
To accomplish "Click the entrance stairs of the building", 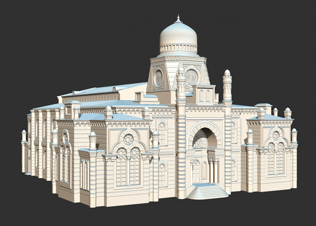I will [x=207, y=191].
